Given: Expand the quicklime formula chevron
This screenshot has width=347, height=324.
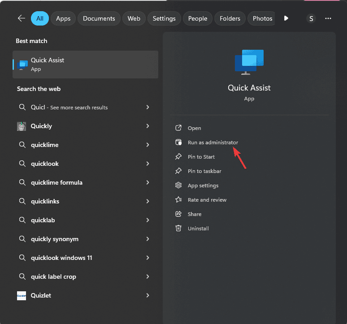Looking at the screenshot, I should (x=147, y=182).
